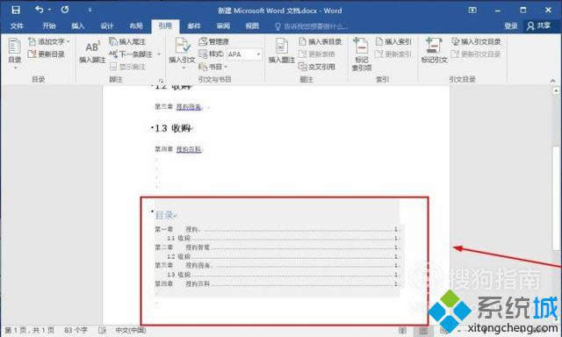
Task: Click the Redo/Repeat icon
Action: (65, 10)
